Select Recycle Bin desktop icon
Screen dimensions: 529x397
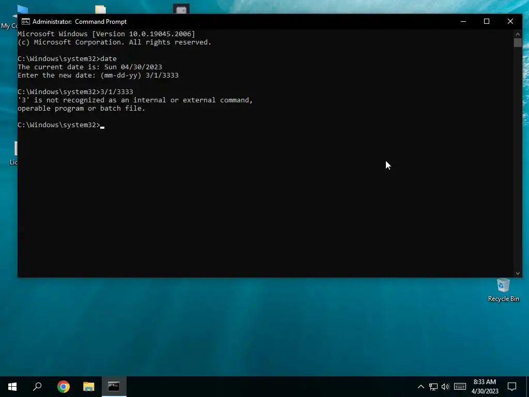tap(503, 289)
